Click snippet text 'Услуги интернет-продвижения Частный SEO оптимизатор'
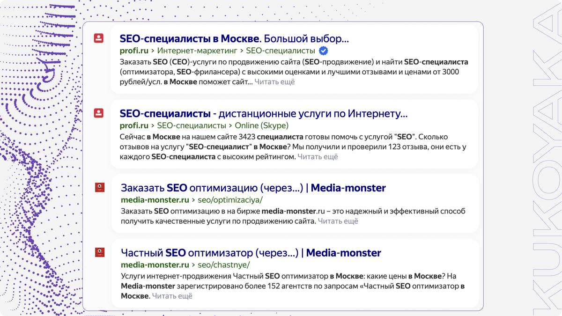The height and width of the screenshot is (316, 562). (224, 276)
